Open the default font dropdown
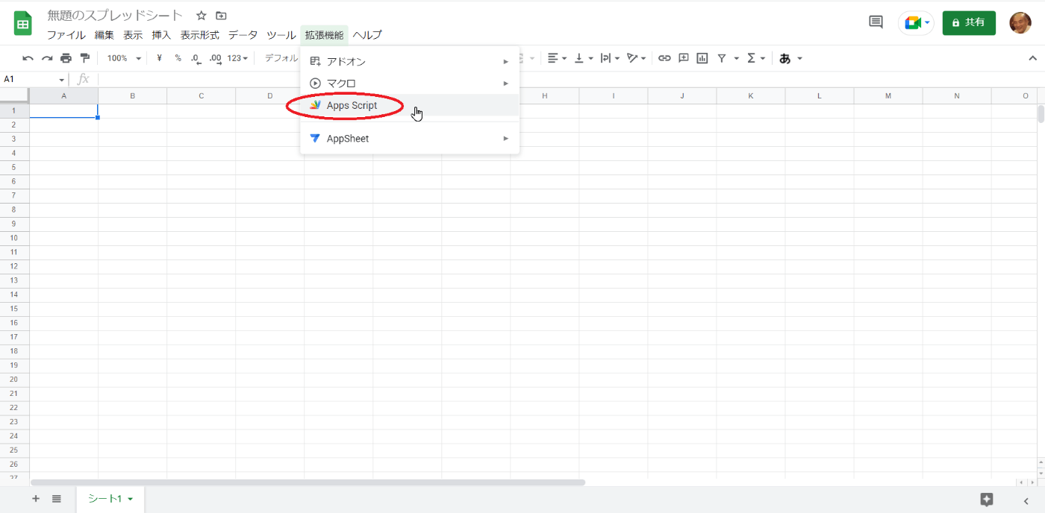The height and width of the screenshot is (513, 1045). point(281,58)
